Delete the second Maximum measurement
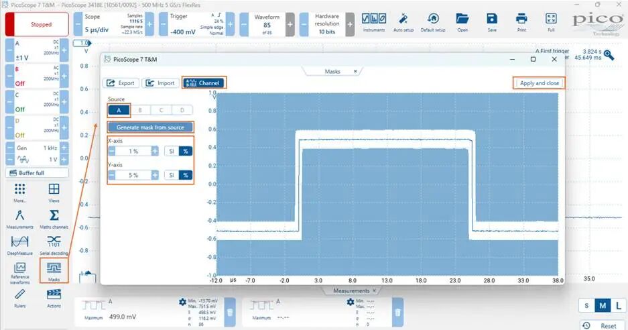The width and height of the screenshot is (628, 330). tap(397, 313)
